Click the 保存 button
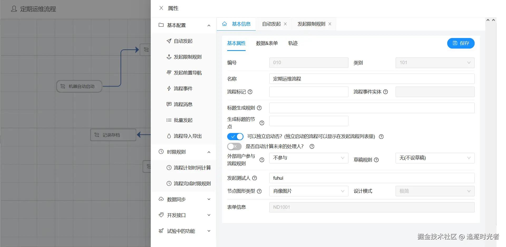506x247 pixels. click(461, 43)
